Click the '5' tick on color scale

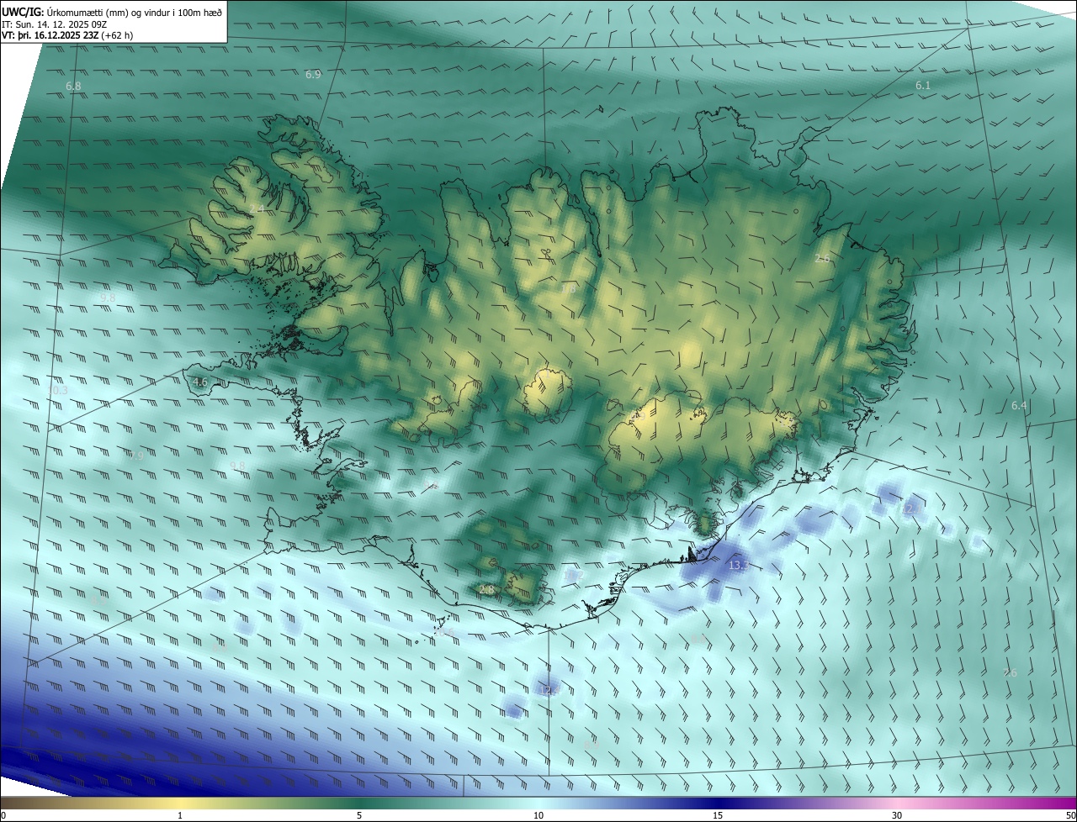click(x=359, y=815)
